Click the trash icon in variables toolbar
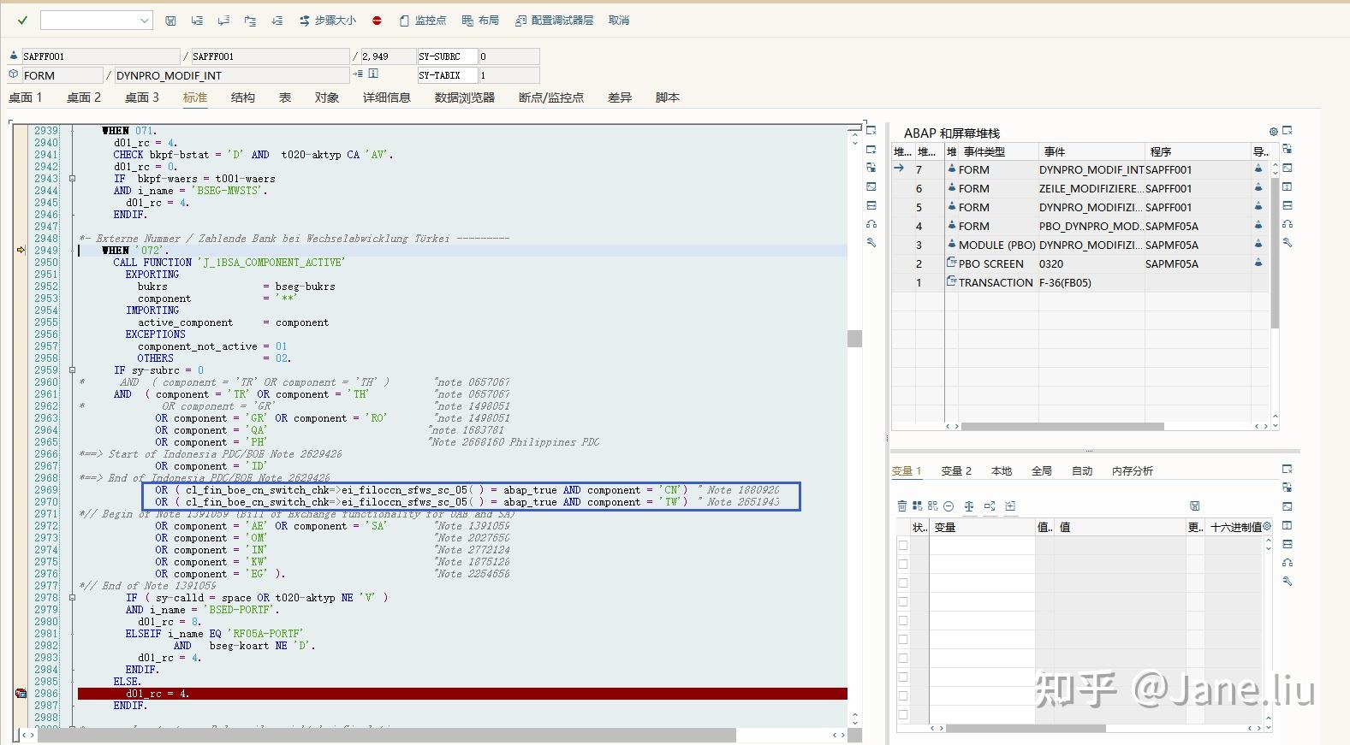Image resolution: width=1350 pixels, height=745 pixels. 901,506
